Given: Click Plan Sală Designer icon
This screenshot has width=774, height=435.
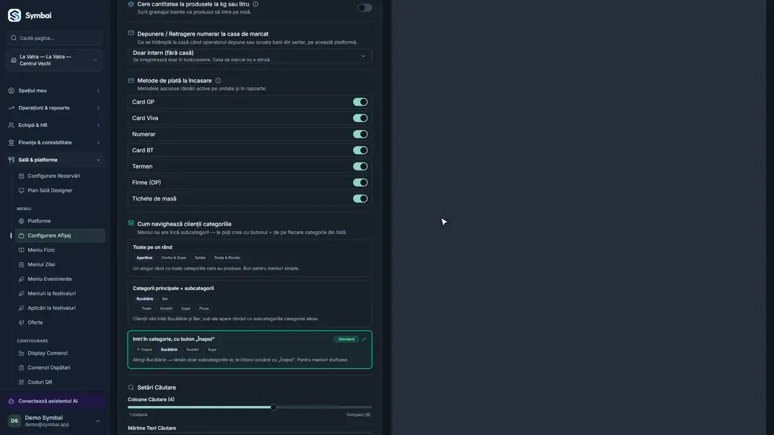Looking at the screenshot, I should pos(22,190).
